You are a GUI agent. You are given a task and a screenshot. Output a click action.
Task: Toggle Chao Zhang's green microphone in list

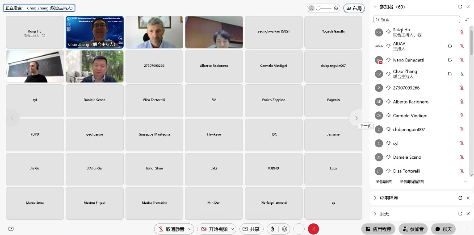point(462,74)
